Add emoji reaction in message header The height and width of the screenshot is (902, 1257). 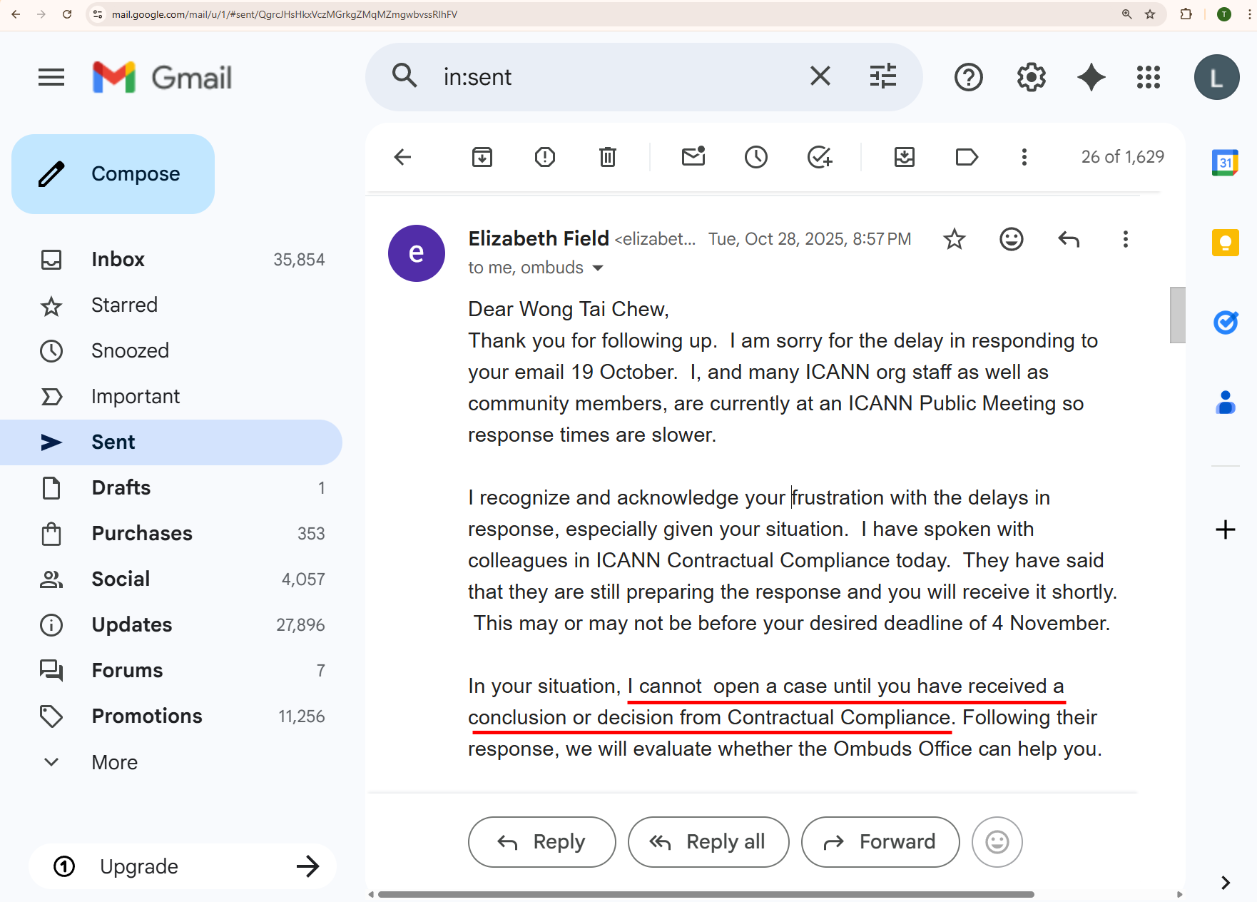[1012, 239]
